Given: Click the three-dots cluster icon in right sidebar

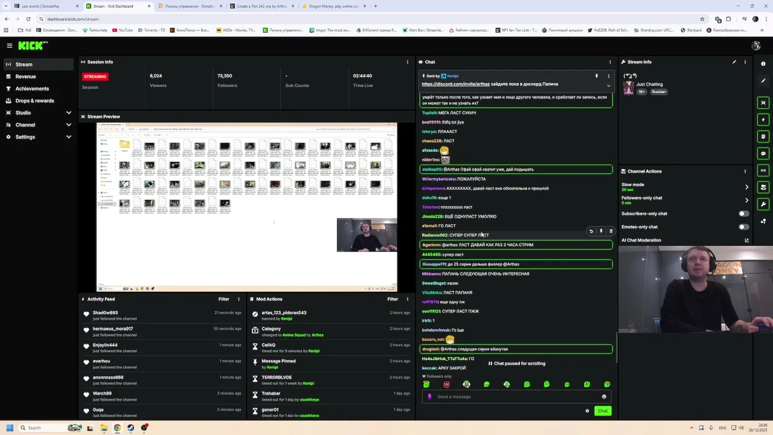Looking at the screenshot, I should 763,221.
